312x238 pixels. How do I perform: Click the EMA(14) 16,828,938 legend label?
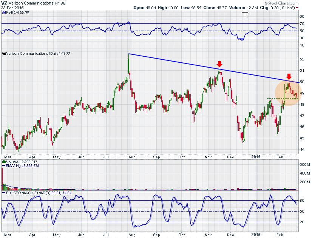pos(22,166)
